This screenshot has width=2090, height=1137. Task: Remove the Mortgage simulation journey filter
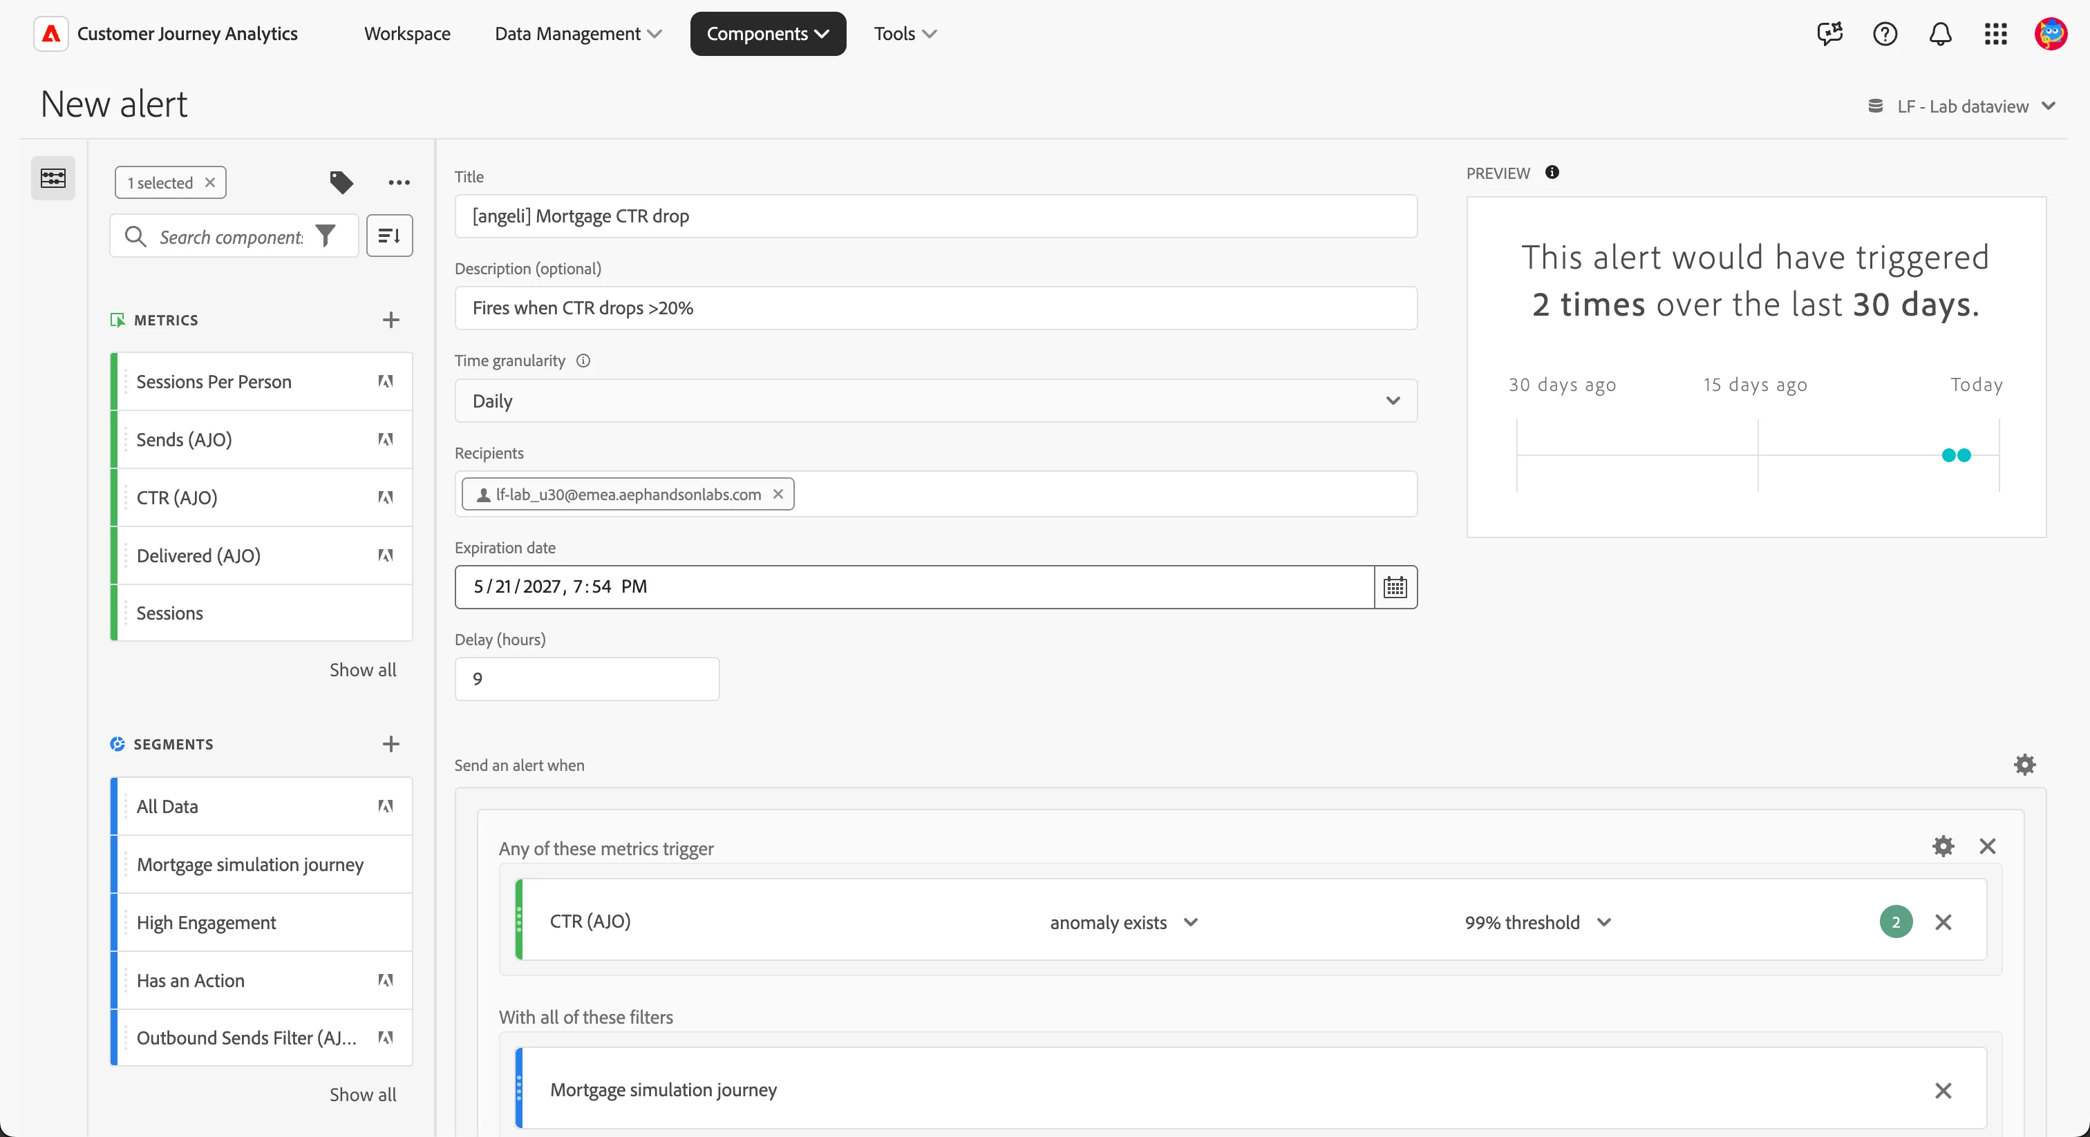(x=1942, y=1091)
